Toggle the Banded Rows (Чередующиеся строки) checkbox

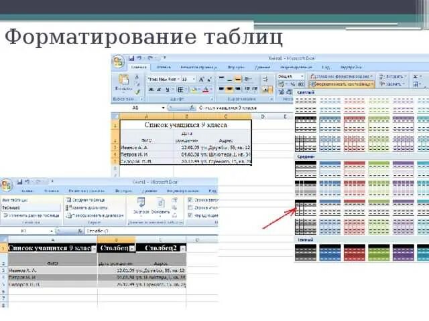point(190,215)
